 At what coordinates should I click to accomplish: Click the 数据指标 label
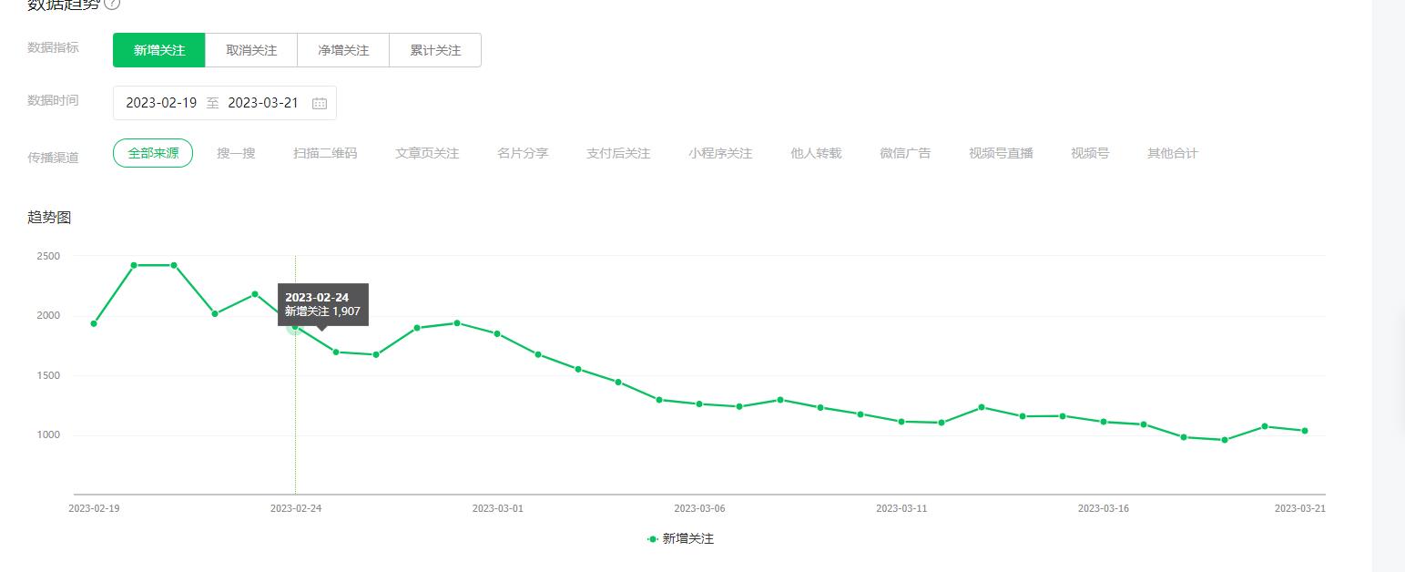click(53, 47)
